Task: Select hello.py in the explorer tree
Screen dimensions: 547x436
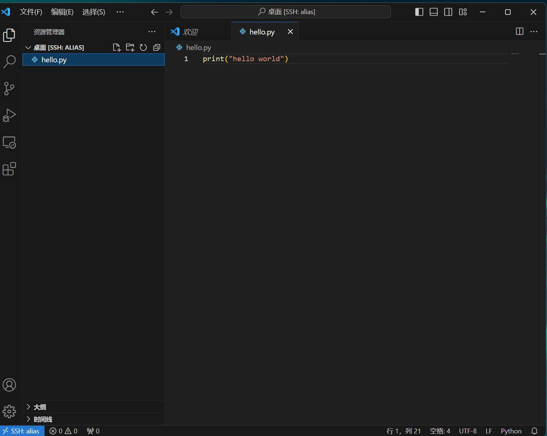Action: click(93, 60)
